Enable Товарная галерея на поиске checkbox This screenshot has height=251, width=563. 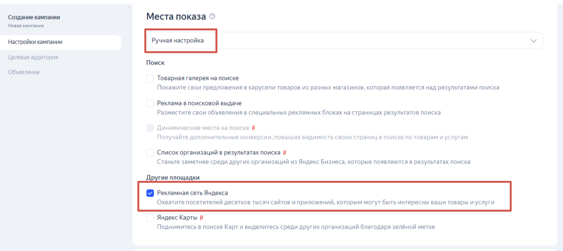point(150,78)
